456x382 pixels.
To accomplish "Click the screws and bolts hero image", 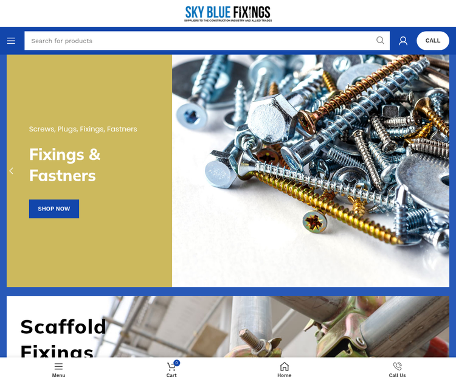I will pos(311,171).
